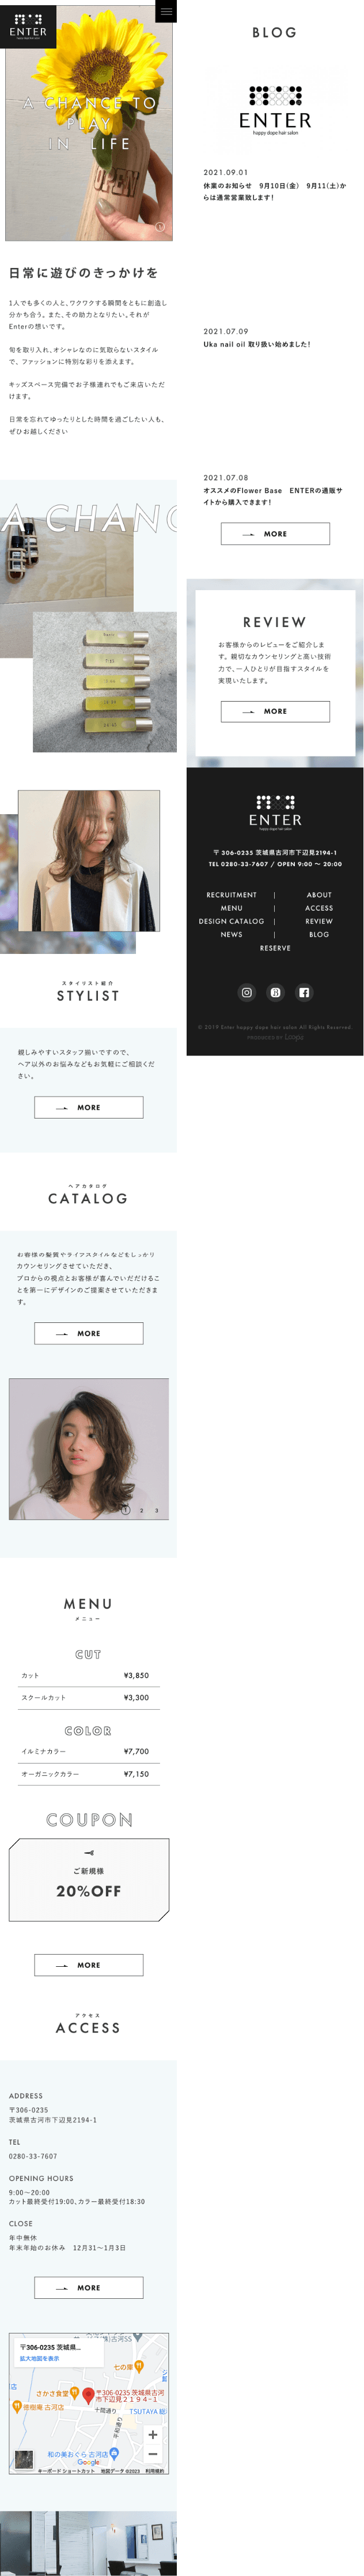Image resolution: width=364 pixels, height=2576 pixels.
Task: Select catalog slide indicator 1
Action: 126,1510
